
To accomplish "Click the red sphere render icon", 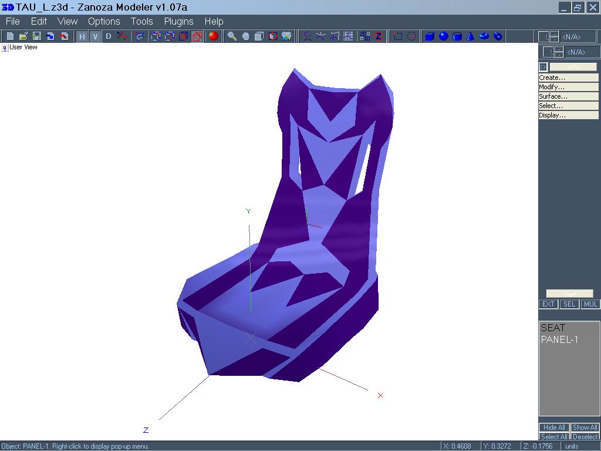I will coord(214,36).
